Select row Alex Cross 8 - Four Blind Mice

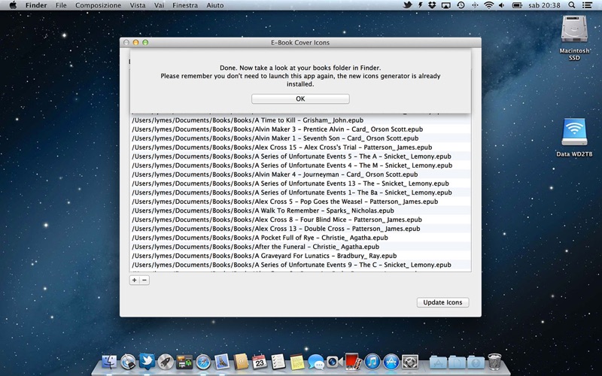click(300, 220)
